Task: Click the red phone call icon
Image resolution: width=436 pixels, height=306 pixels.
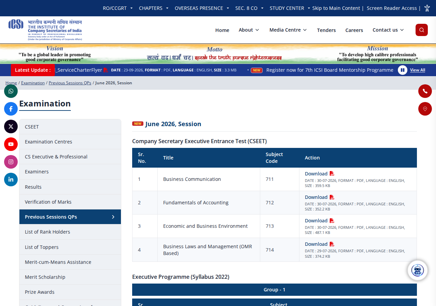Action: coord(425,91)
